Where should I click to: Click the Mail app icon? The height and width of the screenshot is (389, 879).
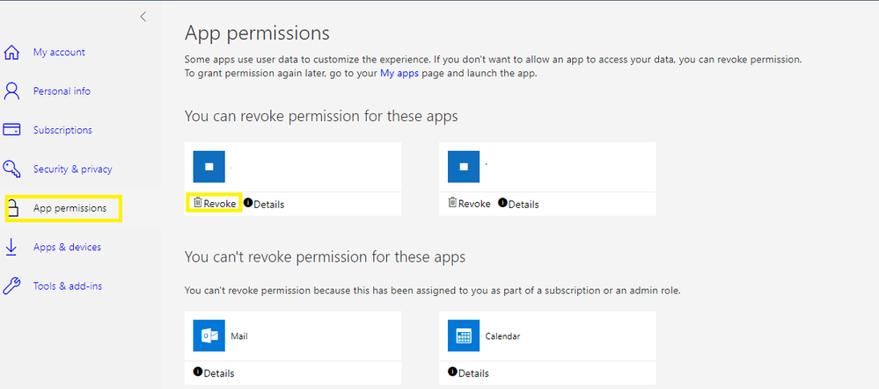209,336
